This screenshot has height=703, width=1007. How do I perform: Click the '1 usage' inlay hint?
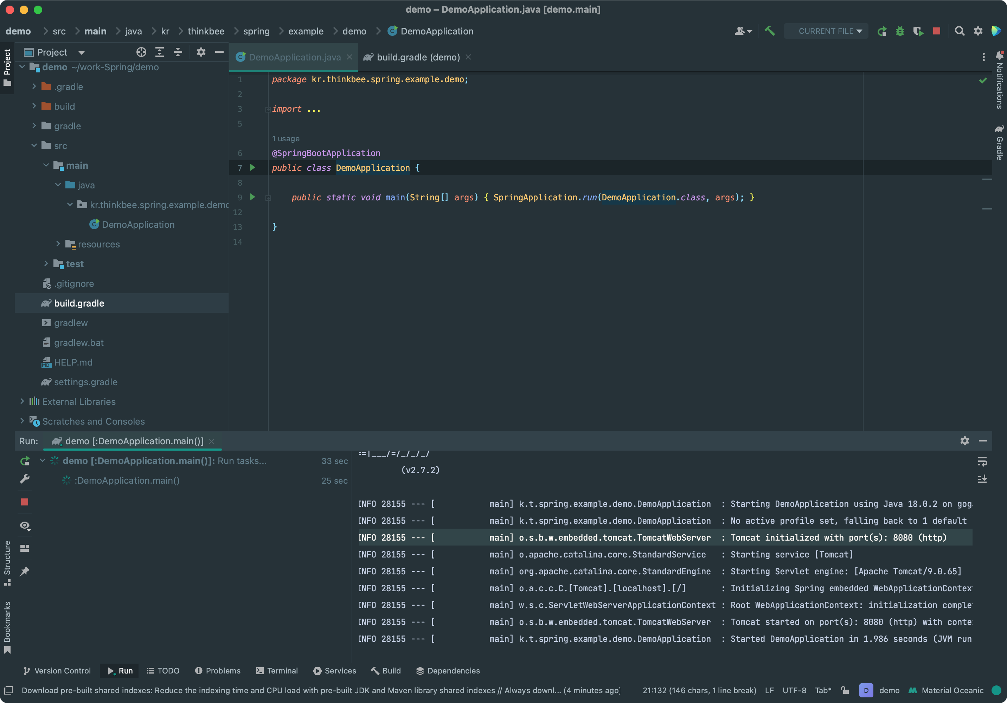tap(286, 138)
